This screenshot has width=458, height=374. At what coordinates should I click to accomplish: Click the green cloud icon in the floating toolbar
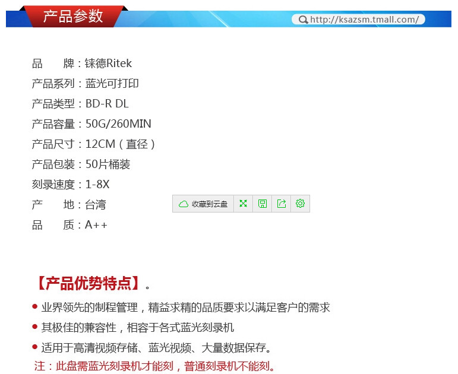(184, 204)
